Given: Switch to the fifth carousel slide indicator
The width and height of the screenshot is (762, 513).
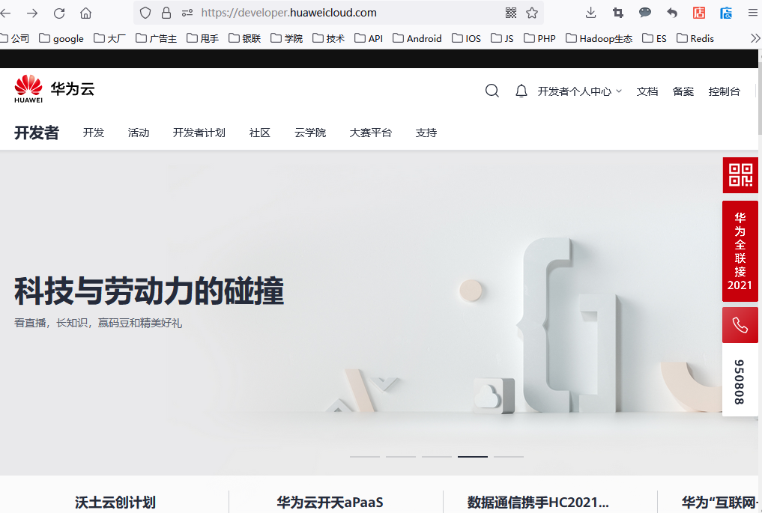Looking at the screenshot, I should [x=509, y=457].
